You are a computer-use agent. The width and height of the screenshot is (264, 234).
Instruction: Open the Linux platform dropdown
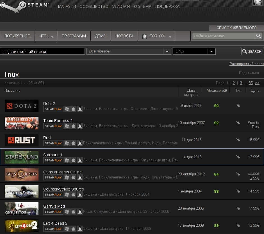tap(194, 51)
